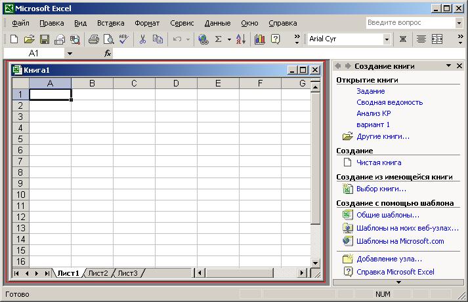Click the fx insert function icon
The height and width of the screenshot is (302, 468).
click(x=108, y=54)
